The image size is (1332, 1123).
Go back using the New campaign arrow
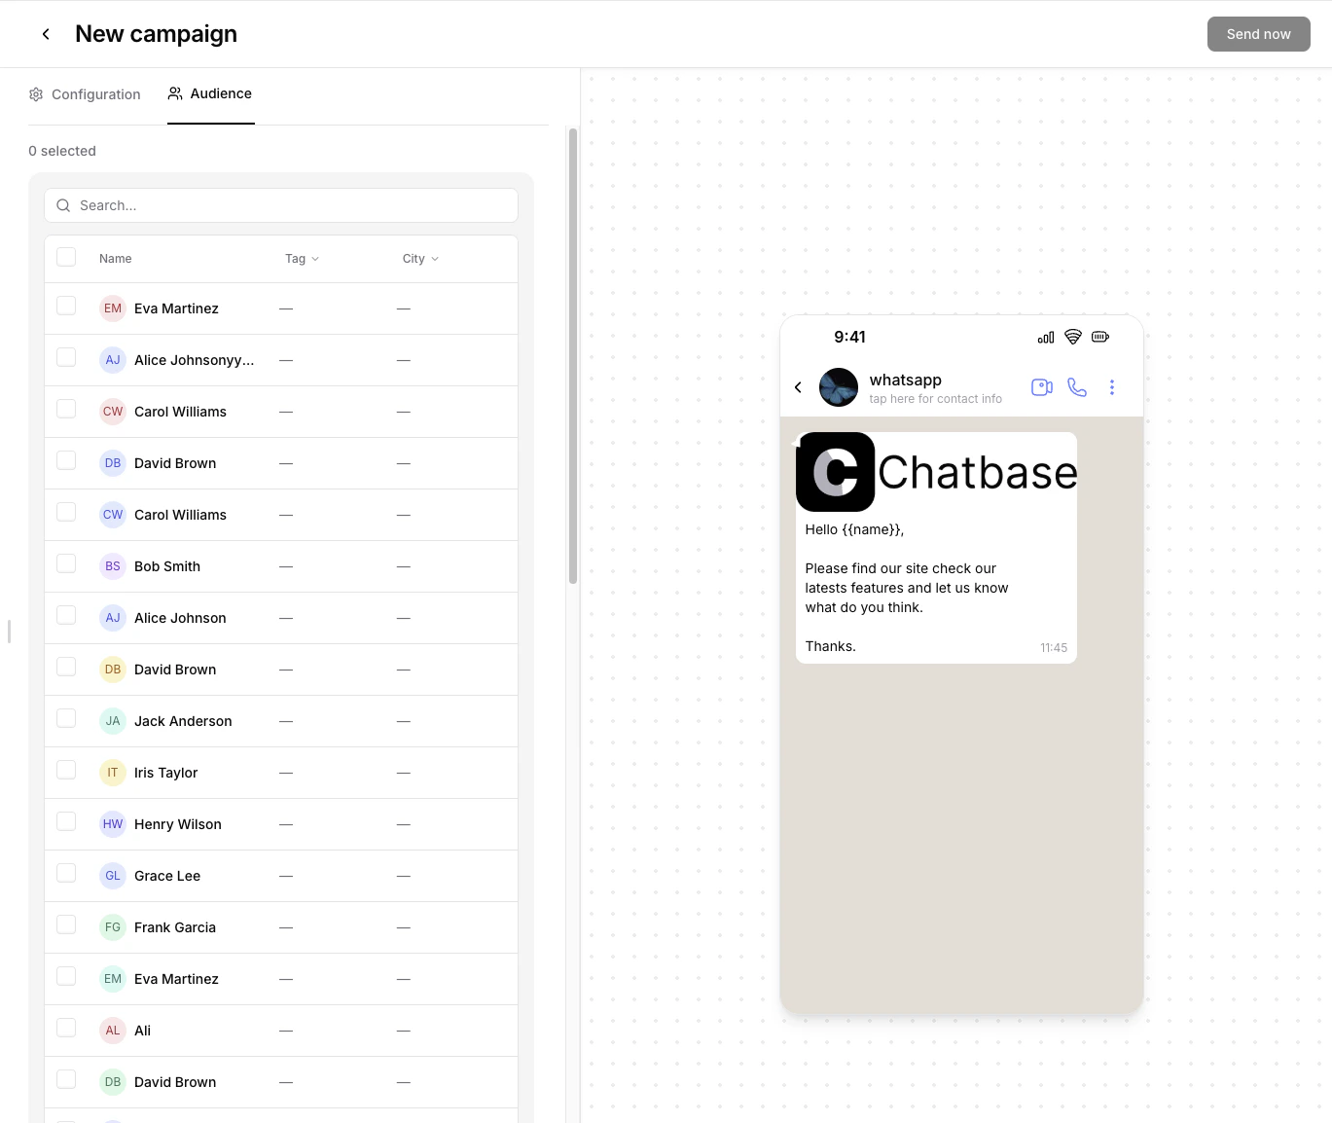coord(46,34)
